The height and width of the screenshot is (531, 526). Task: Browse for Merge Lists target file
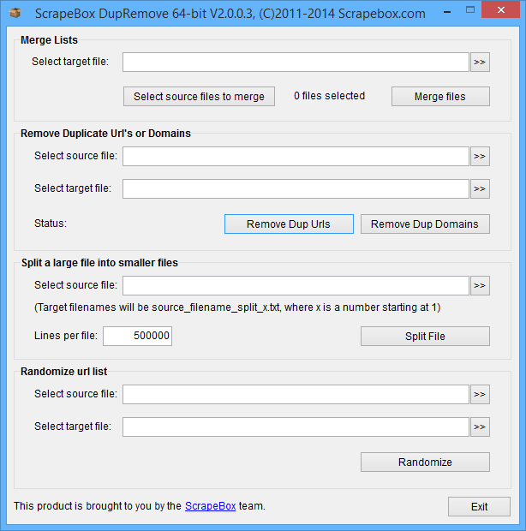tap(480, 62)
